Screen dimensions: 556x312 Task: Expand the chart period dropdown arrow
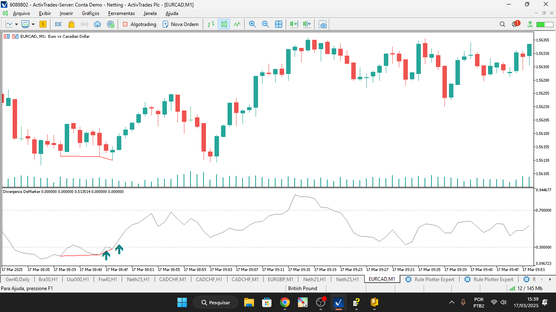click(x=33, y=24)
